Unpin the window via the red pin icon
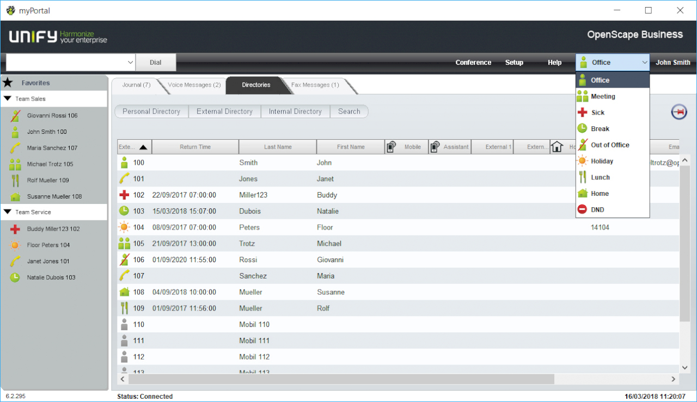Screen dimensions: 697x402 click(x=679, y=112)
